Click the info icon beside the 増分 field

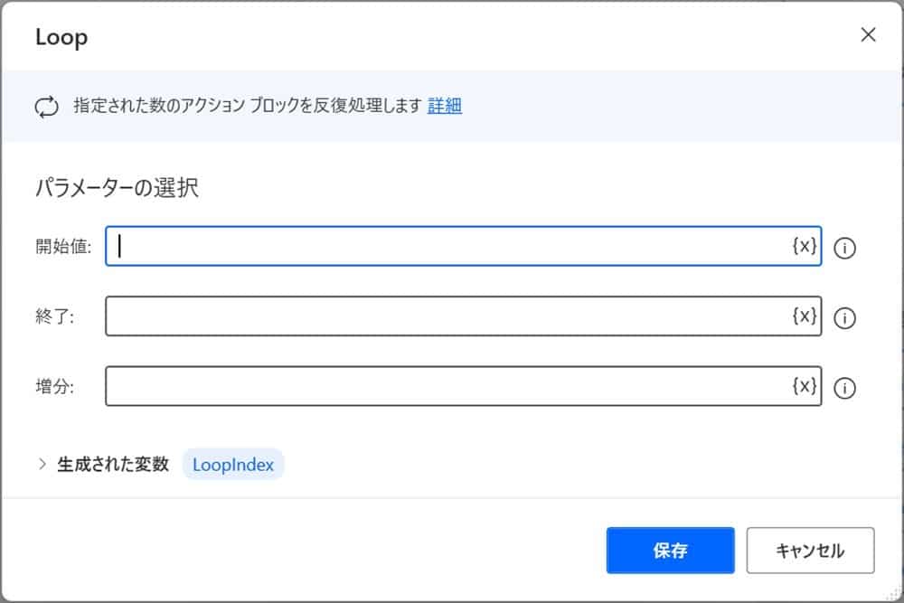844,389
